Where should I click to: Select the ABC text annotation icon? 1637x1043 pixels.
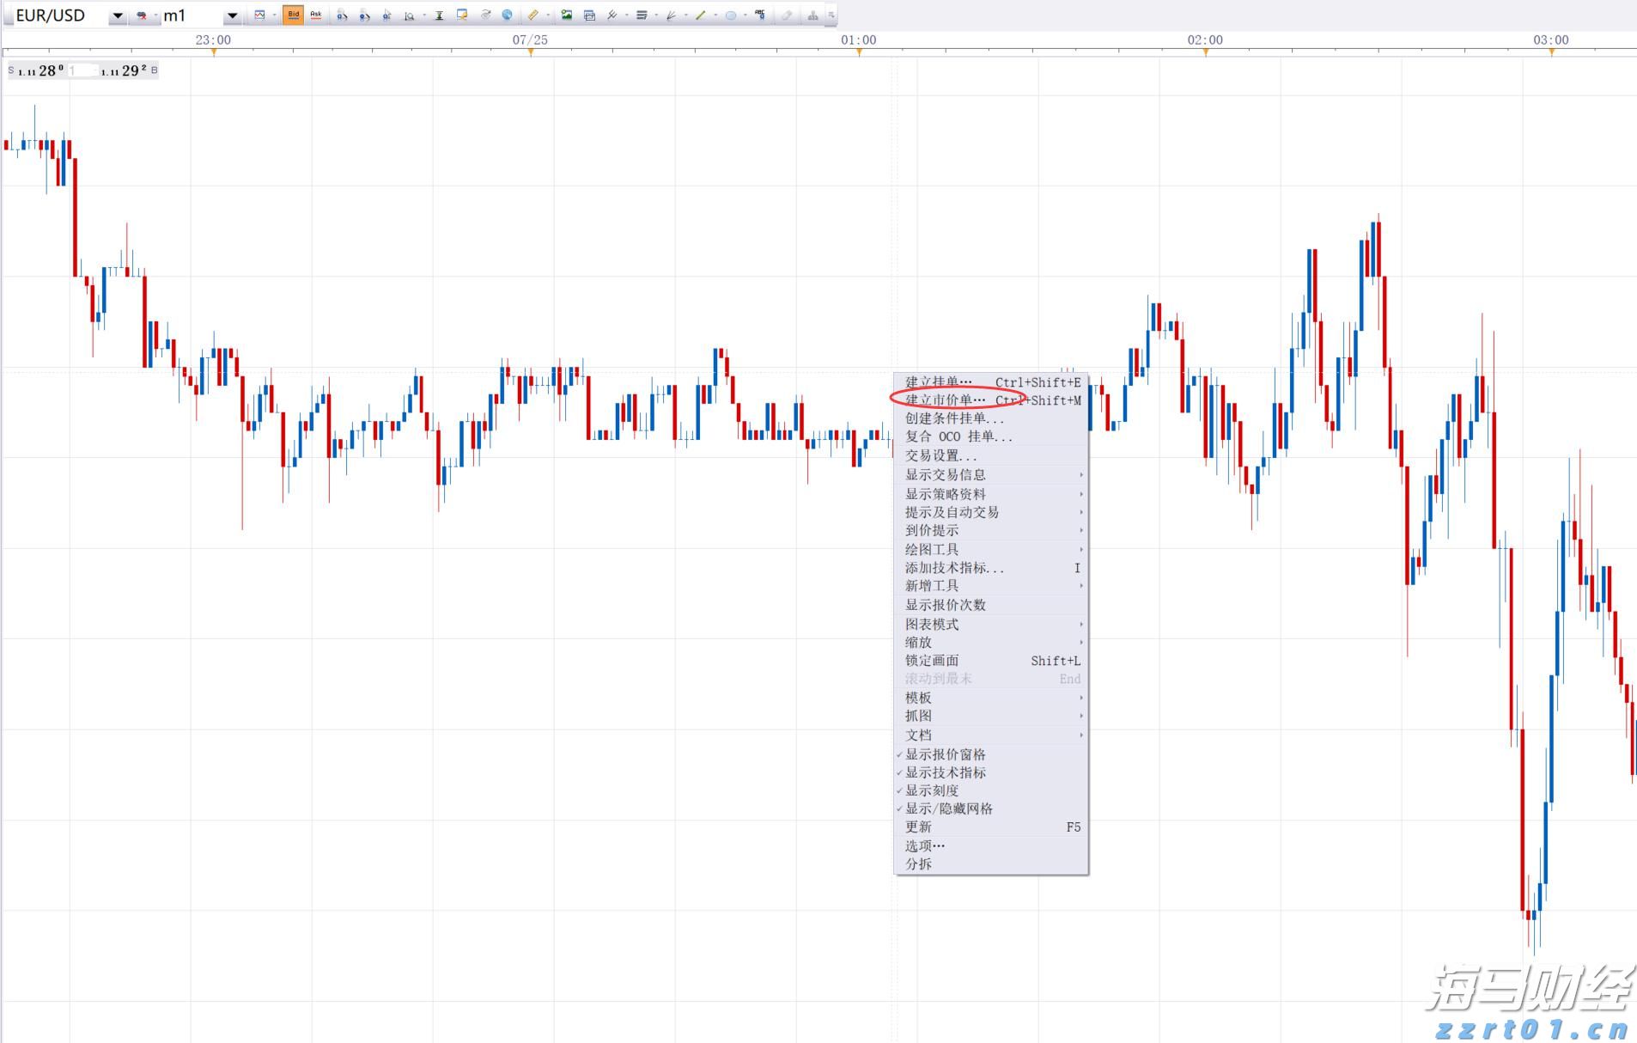pos(758,15)
